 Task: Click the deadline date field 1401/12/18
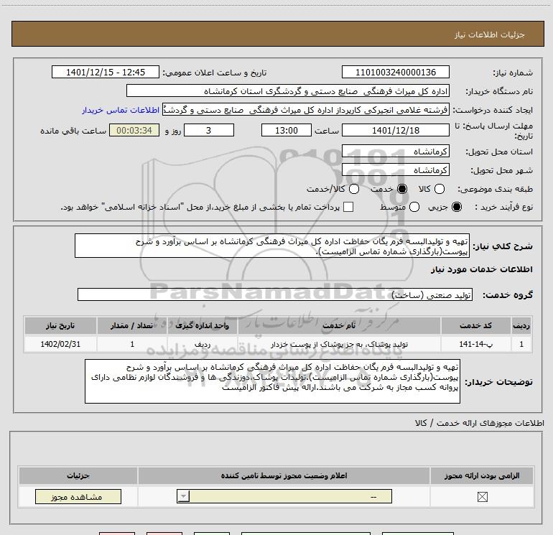pyautogui.click(x=395, y=130)
